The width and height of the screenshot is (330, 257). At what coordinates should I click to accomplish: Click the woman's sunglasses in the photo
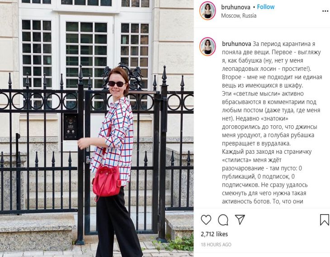click(117, 84)
